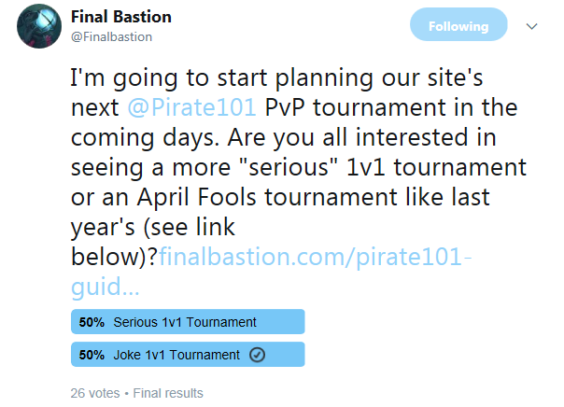Screen dimensions: 564x407
Task: Click the "Serious 1v1 Tournament" option text
Action: pyautogui.click(x=185, y=322)
